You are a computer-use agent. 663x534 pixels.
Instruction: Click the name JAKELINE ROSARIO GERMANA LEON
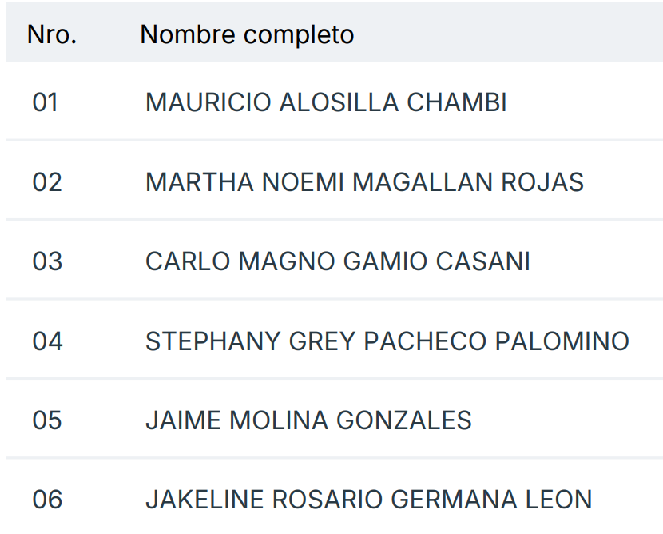point(368,500)
